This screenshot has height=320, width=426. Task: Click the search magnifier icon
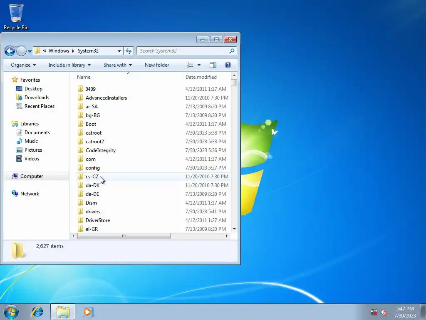232,51
